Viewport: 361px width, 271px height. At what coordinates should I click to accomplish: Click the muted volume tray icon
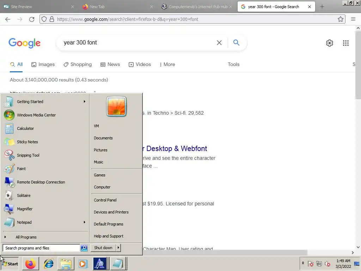tap(328, 264)
